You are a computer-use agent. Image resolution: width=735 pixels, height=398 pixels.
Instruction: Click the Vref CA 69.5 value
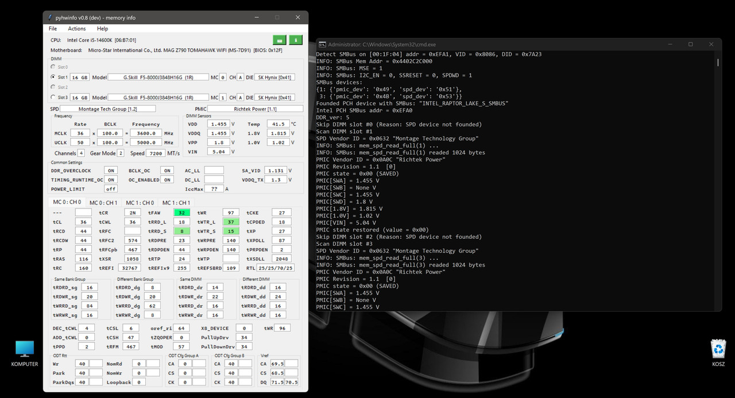click(x=277, y=364)
